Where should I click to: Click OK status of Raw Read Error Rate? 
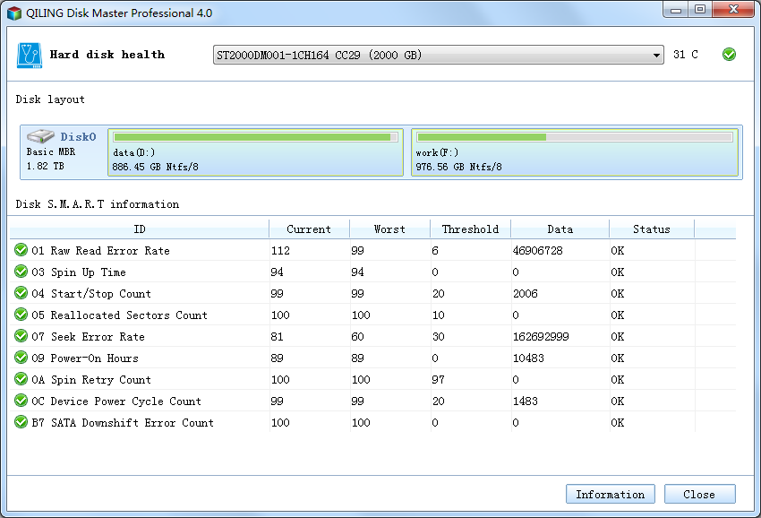point(618,251)
